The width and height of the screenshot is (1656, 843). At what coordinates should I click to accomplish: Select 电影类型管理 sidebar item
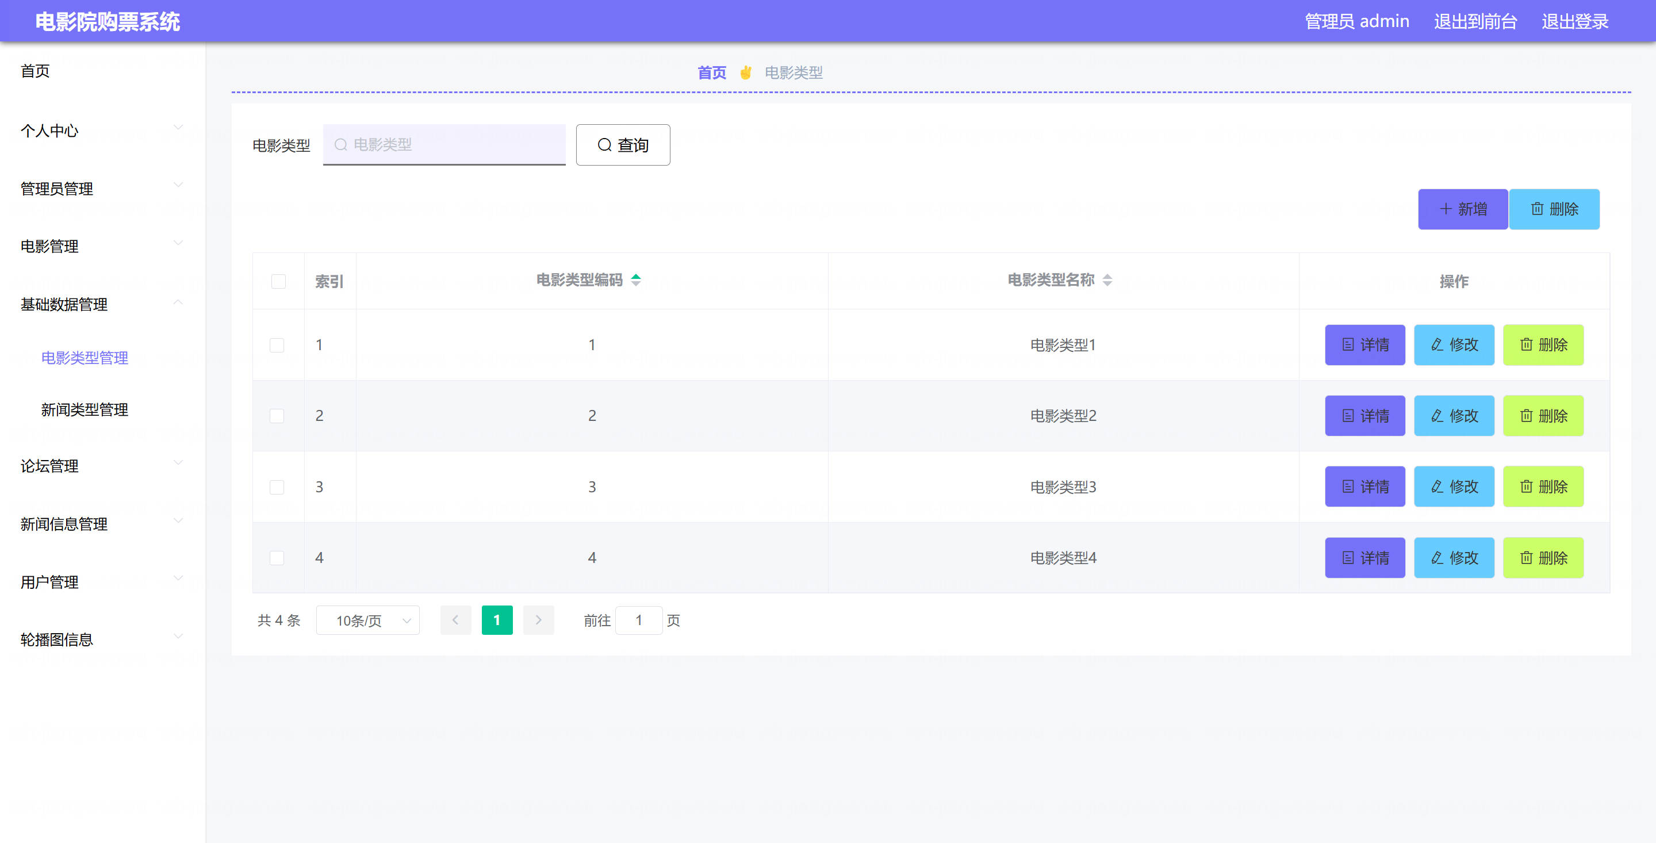click(84, 358)
